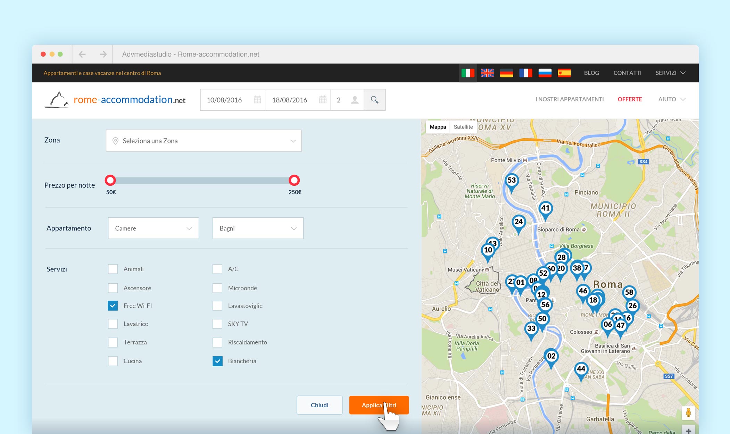The image size is (730, 434).
Task: Expand the AIUTO menu
Action: tap(672, 99)
